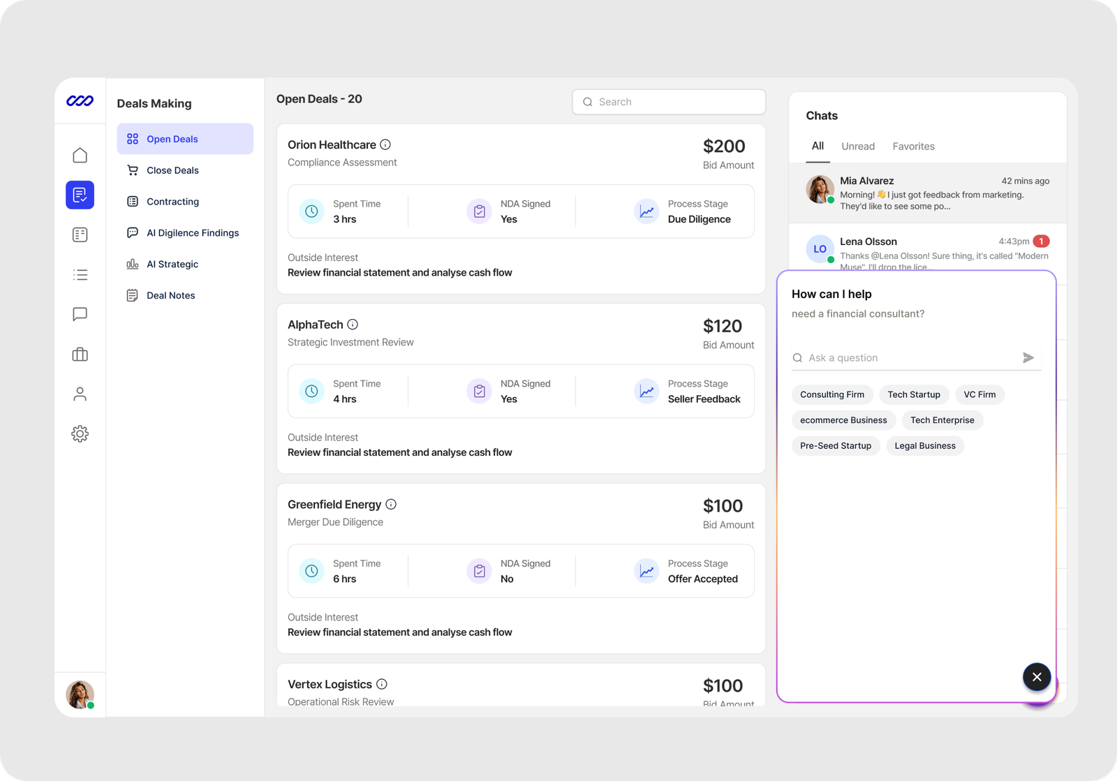Open Close Deals in the menu
Screen dimensions: 1117x781
coord(172,170)
